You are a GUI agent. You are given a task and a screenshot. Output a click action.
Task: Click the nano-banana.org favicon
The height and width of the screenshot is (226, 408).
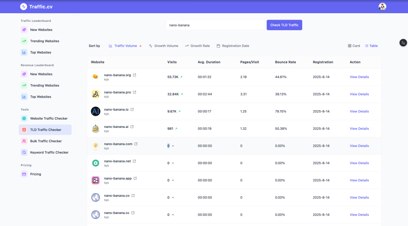click(96, 77)
